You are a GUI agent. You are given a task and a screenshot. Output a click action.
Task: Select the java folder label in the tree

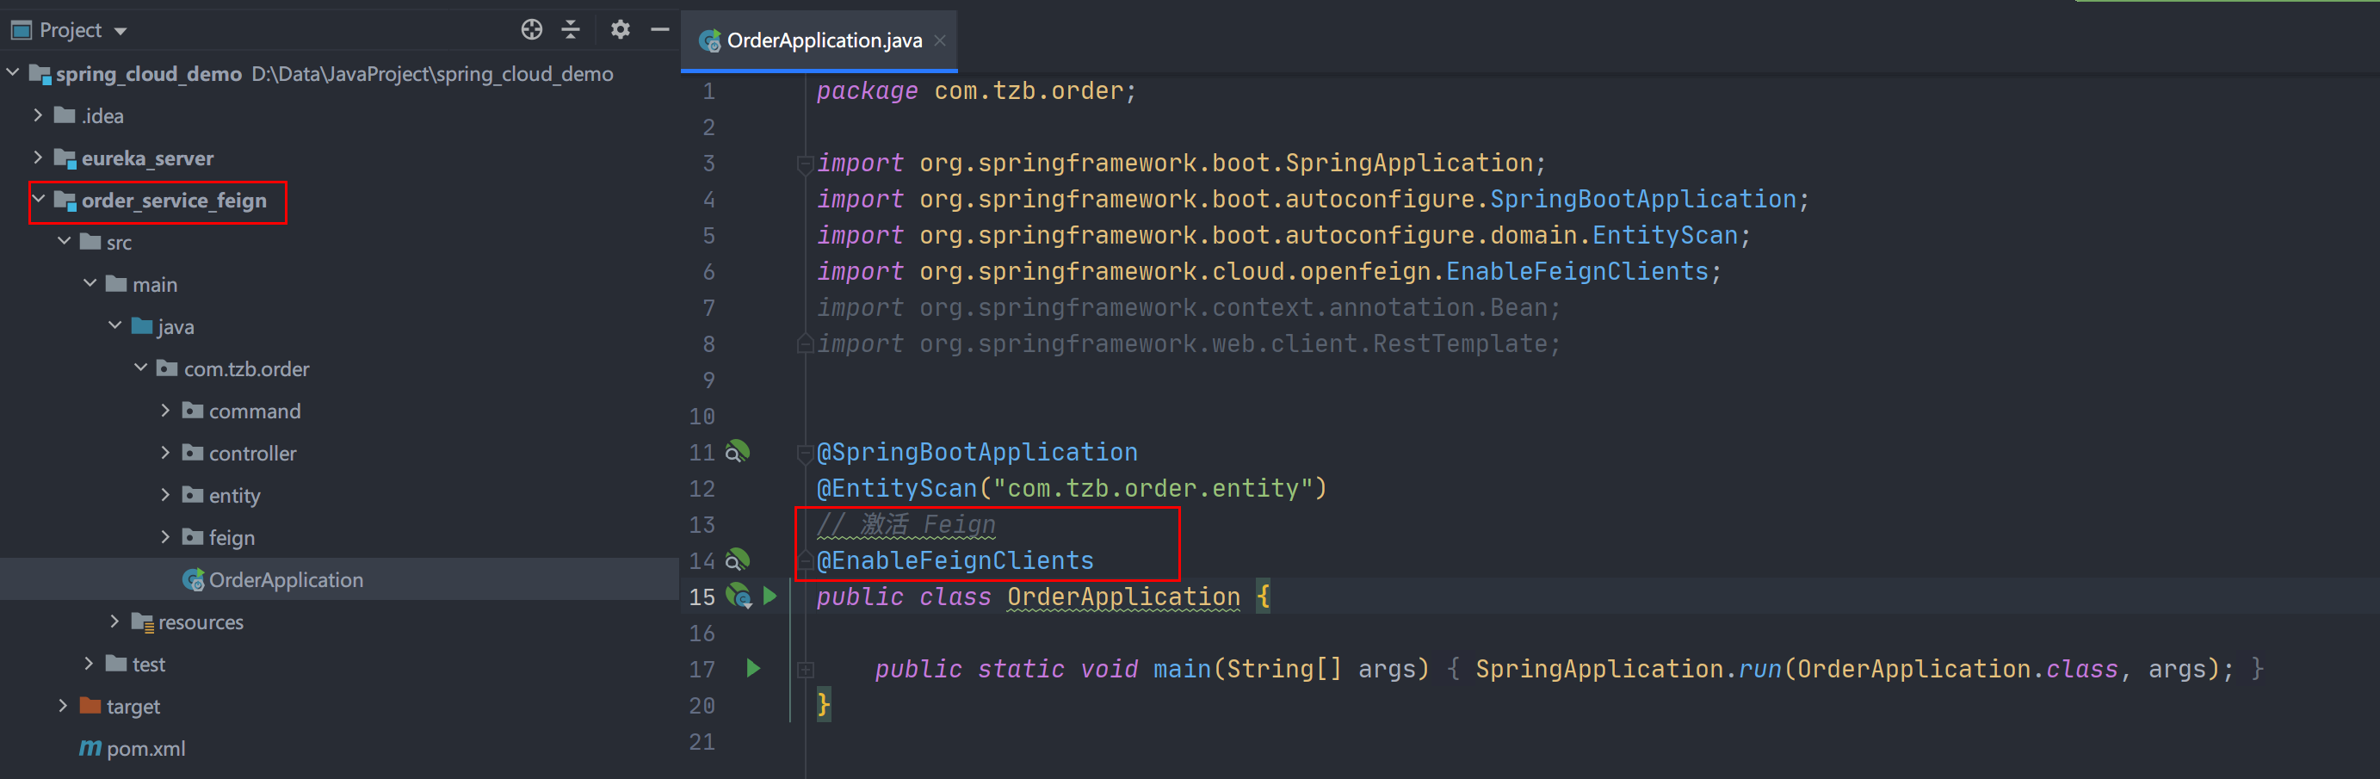[x=176, y=327]
